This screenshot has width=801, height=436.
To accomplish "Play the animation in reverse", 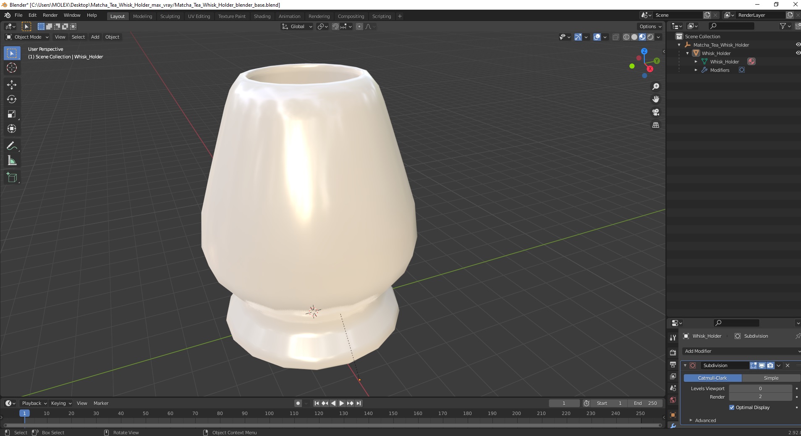I will (x=333, y=403).
